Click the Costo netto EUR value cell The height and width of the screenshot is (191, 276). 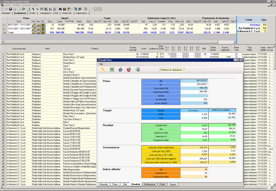click(195, 88)
